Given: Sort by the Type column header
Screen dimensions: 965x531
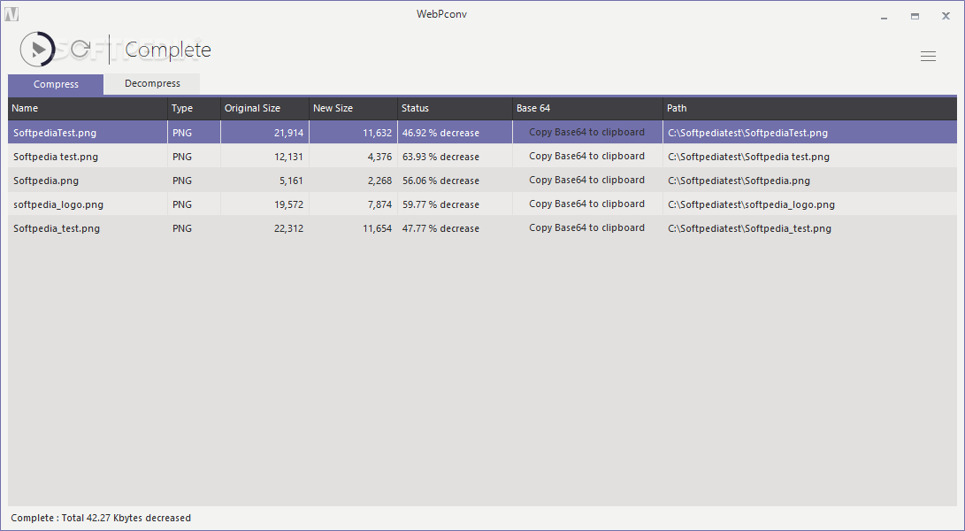Looking at the screenshot, I should click(x=194, y=108).
